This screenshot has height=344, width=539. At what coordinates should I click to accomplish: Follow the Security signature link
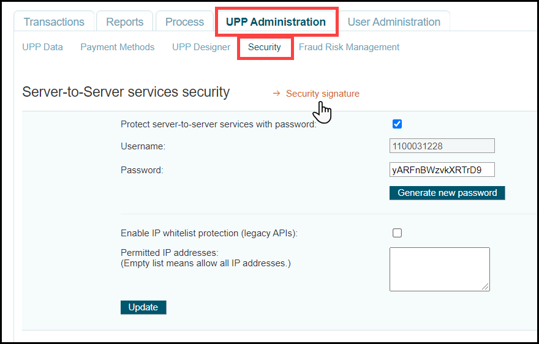tap(323, 94)
